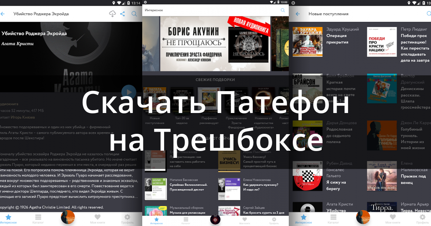The image size is (431, 226).
Task: Open search on the Убийство Роджера Экройда screen
Action: click(134, 14)
